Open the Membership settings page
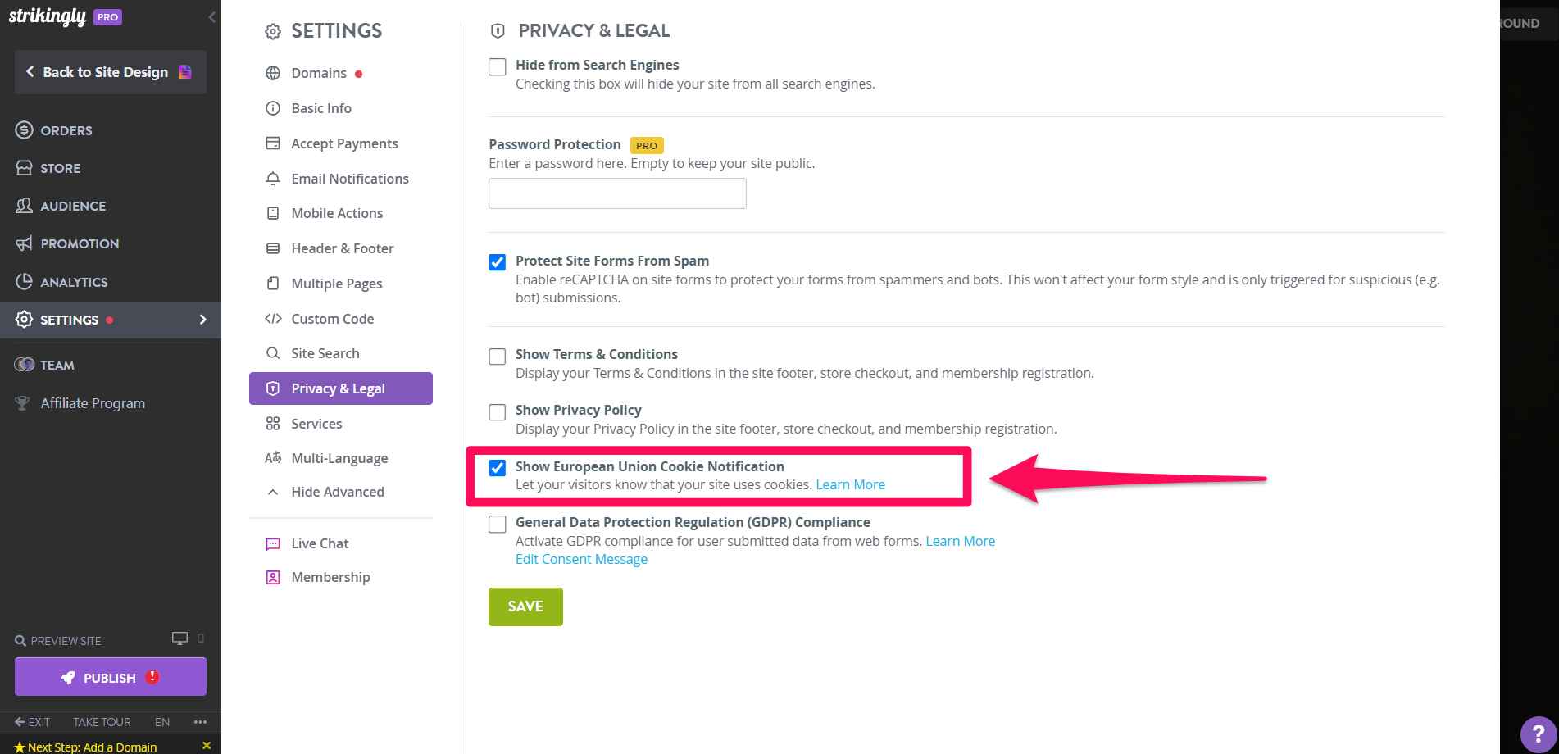The width and height of the screenshot is (1559, 754). tap(330, 577)
